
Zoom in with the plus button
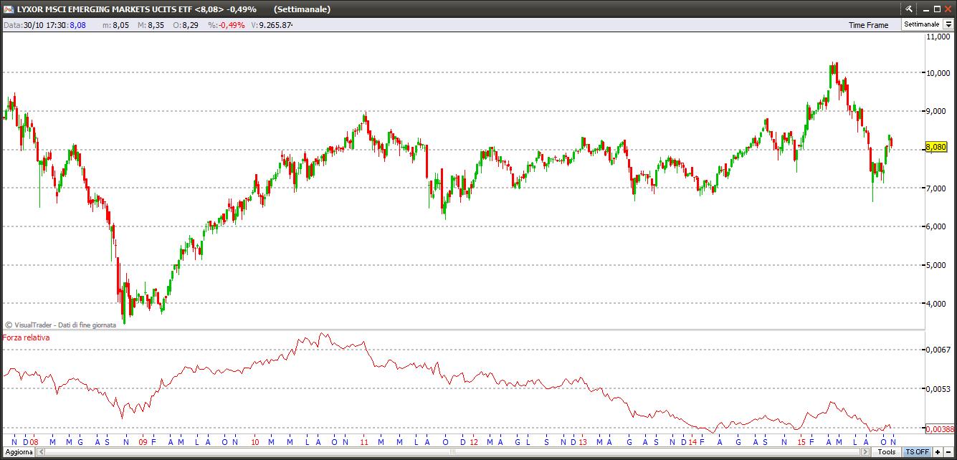[x=938, y=452]
